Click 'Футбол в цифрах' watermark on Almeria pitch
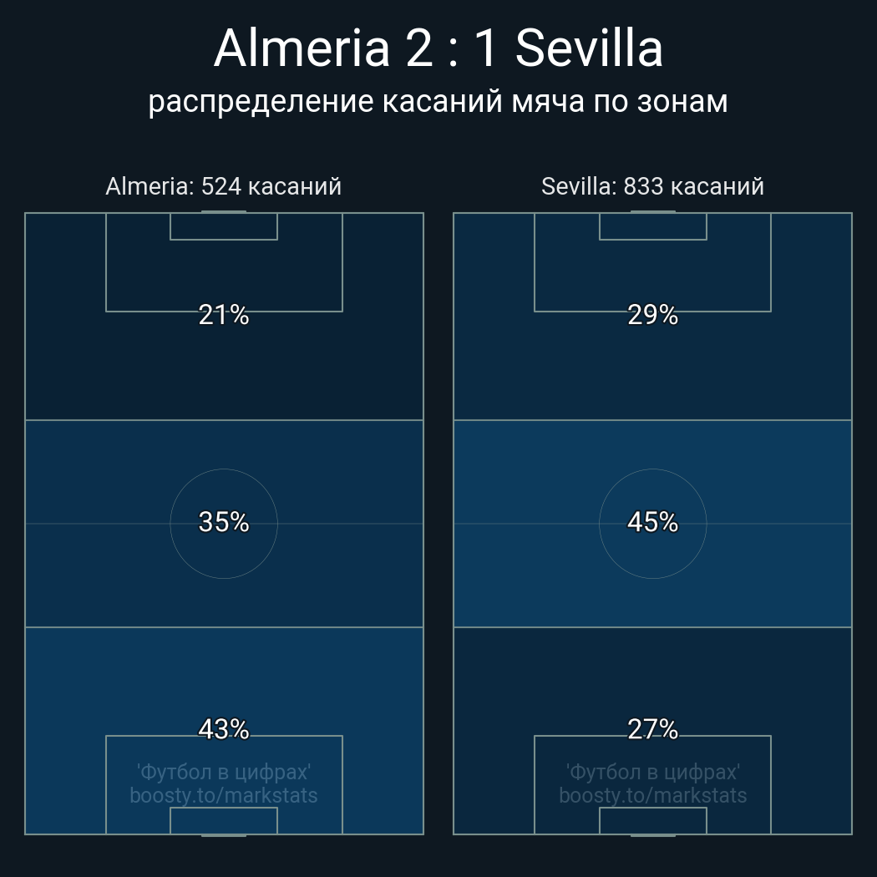 coord(224,772)
